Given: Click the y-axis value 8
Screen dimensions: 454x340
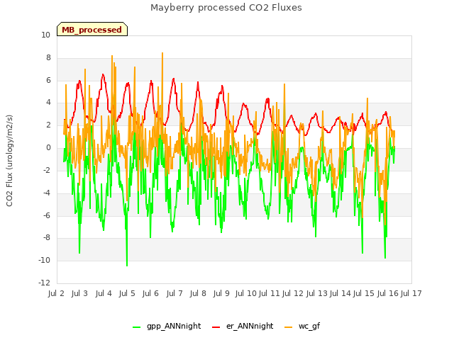Looking at the screenshot, I should [x=48, y=58].
